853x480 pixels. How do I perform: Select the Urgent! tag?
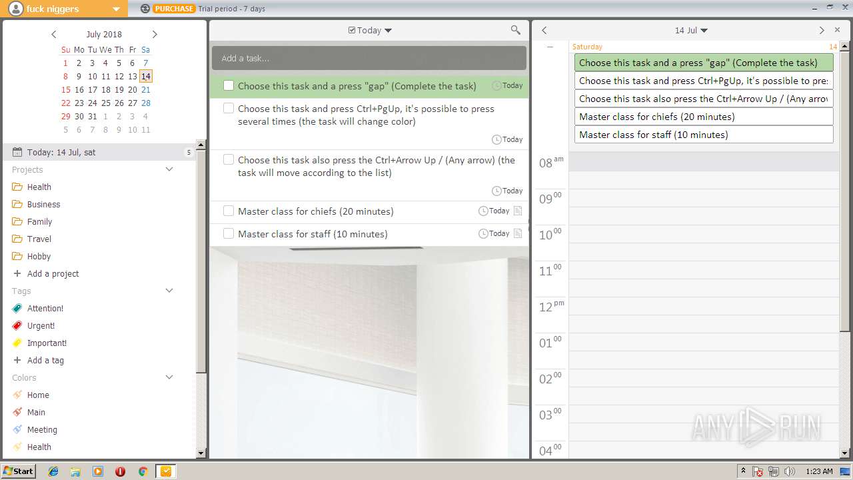click(x=41, y=325)
